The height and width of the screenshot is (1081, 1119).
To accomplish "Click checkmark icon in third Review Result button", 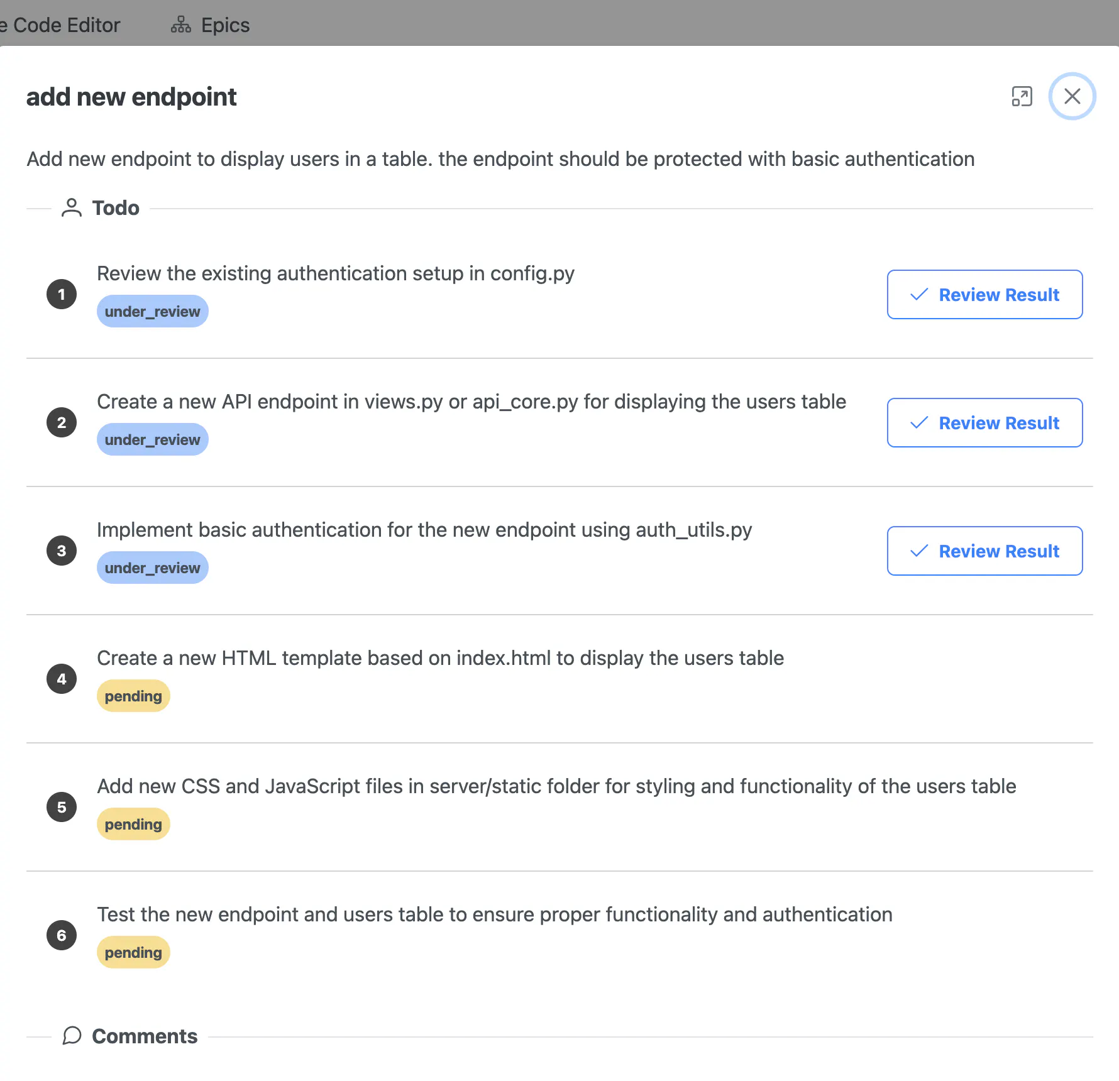I will pos(919,551).
